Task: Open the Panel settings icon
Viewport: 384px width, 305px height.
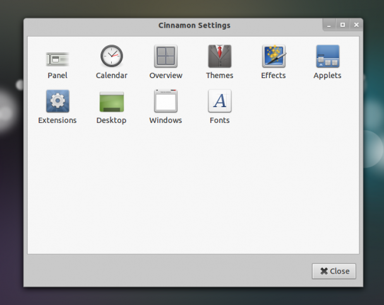Action: click(57, 59)
